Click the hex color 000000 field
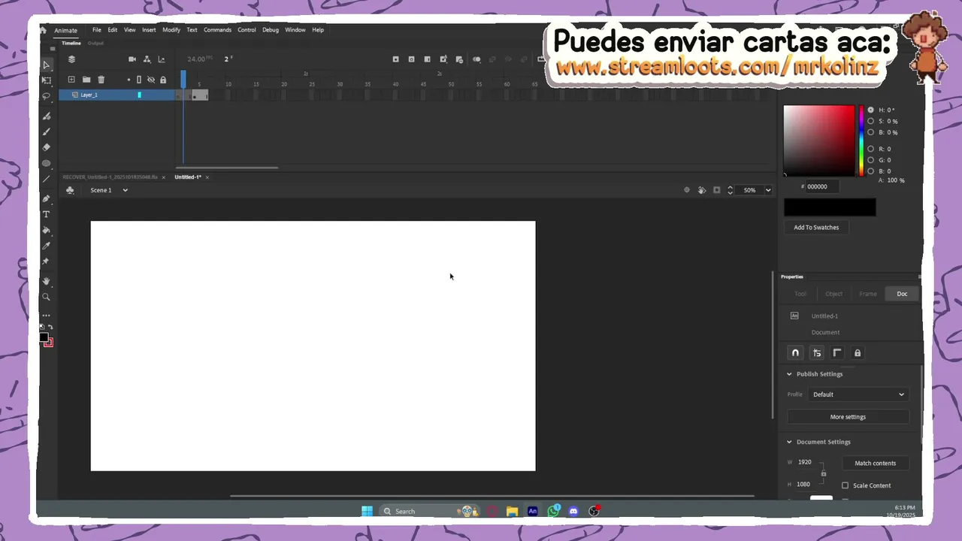The height and width of the screenshot is (541, 962). [x=823, y=186]
